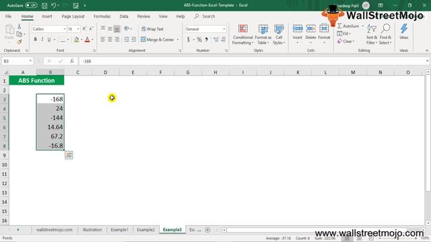Switch to the Data tab
Screen dimensions: 431x242
pos(124,16)
